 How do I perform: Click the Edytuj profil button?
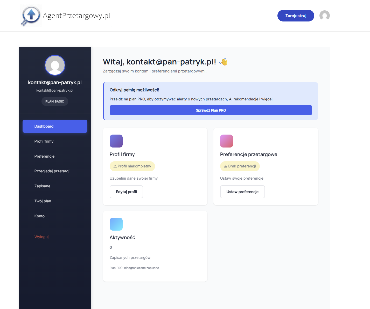(126, 192)
